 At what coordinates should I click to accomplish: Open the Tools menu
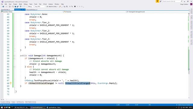tap(36, 4)
